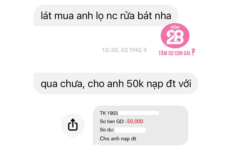Click the KÊNH text atop the logo
The width and height of the screenshot is (247, 153).
175,27
